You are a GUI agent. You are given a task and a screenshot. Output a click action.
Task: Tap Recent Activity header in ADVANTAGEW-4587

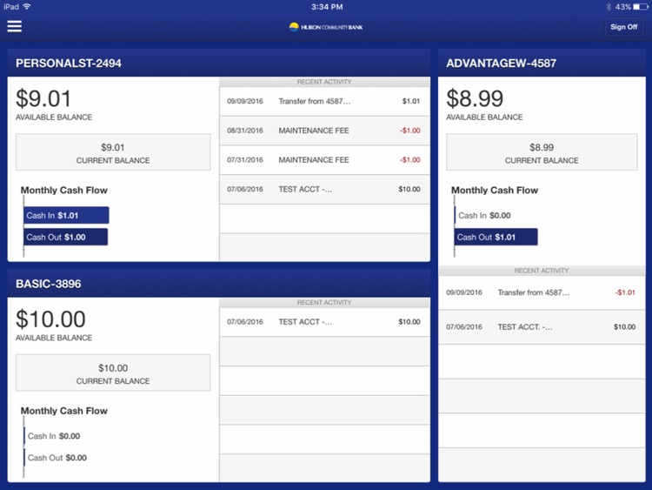[542, 271]
